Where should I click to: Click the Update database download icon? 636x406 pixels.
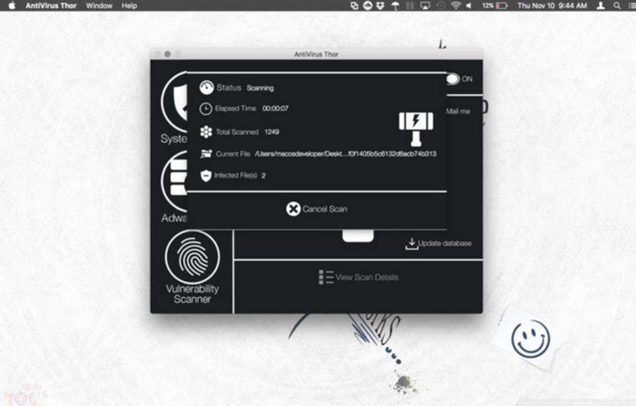tap(412, 243)
